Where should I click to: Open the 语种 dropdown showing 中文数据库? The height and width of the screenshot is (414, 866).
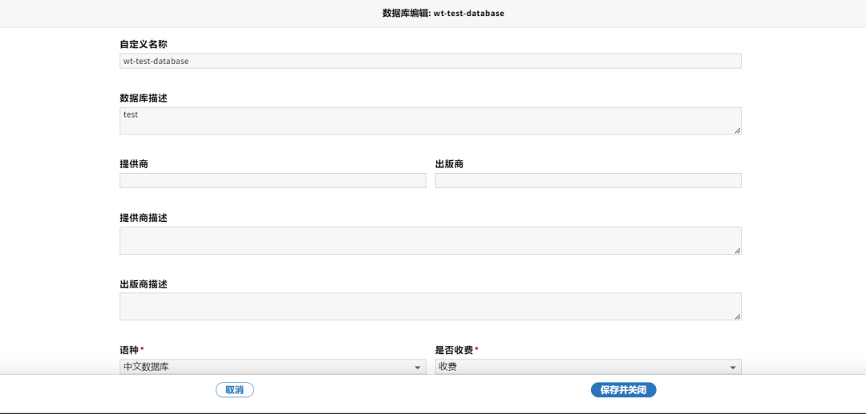tap(273, 367)
